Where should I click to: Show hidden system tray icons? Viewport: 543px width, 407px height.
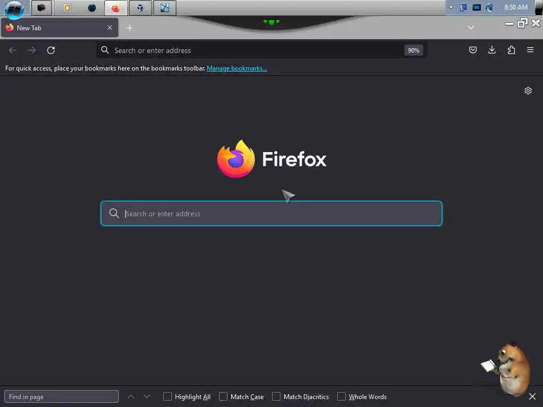point(451,7)
